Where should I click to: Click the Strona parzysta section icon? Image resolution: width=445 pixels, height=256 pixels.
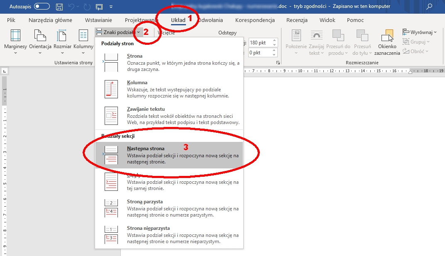[x=111, y=208]
